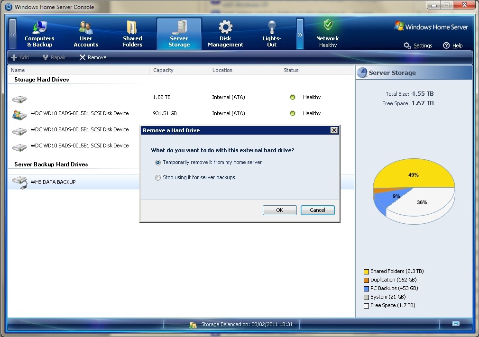
Task: Open Settings in the console header
Action: pos(418,46)
